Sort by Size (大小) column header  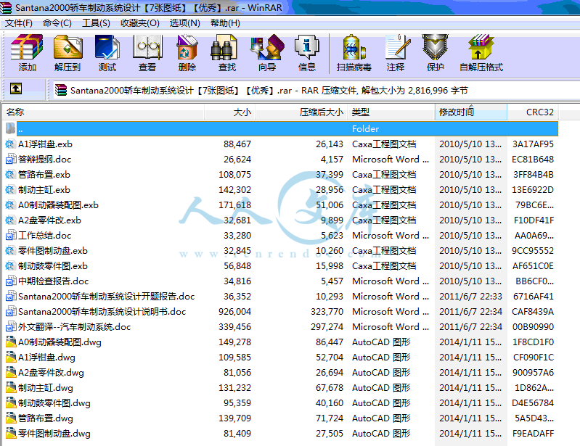pyautogui.click(x=229, y=112)
